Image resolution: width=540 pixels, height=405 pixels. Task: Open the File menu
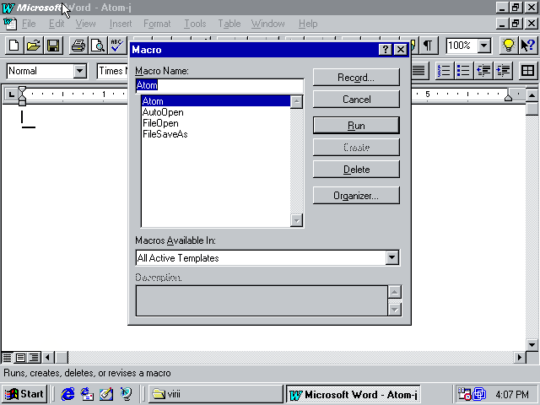[x=29, y=24]
